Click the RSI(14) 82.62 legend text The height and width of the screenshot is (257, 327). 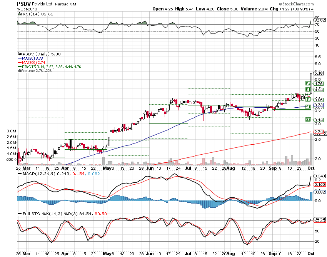pyautogui.click(x=38, y=14)
